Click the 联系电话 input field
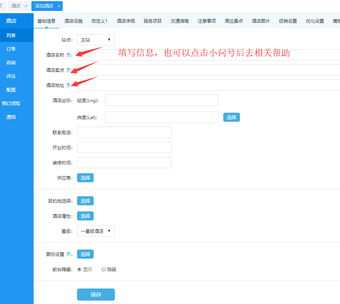The height and width of the screenshot is (304, 340). click(x=124, y=132)
